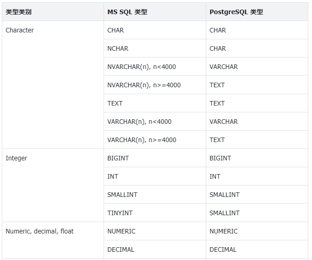The image size is (312, 260).
Task: Click the Integer category cell
Action: [x=16, y=158]
